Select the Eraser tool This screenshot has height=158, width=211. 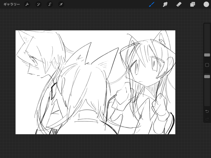[x=179, y=4]
